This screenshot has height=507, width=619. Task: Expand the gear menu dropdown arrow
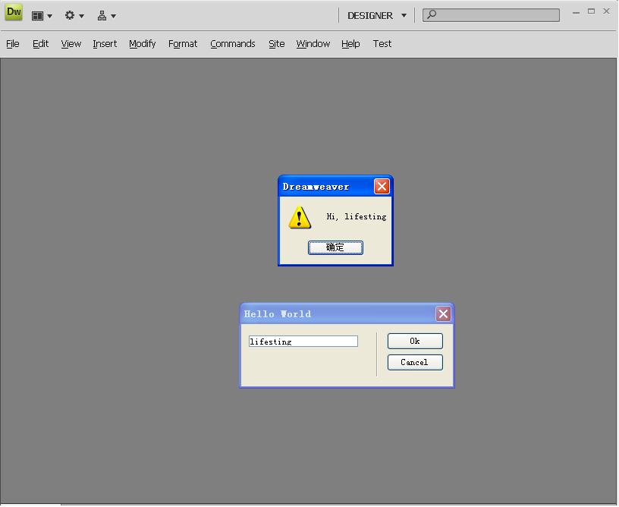(81, 16)
